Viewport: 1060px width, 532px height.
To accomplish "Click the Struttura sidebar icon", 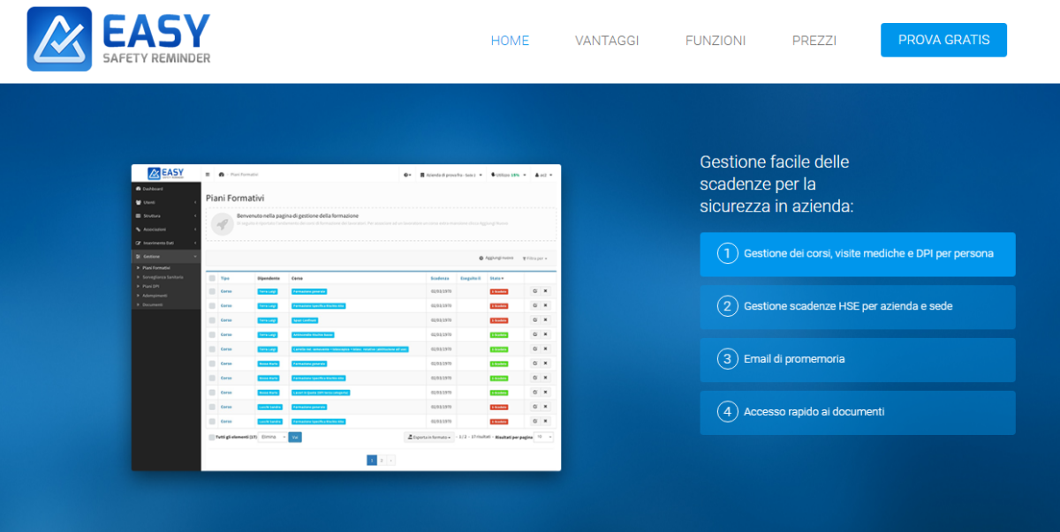I will [138, 215].
